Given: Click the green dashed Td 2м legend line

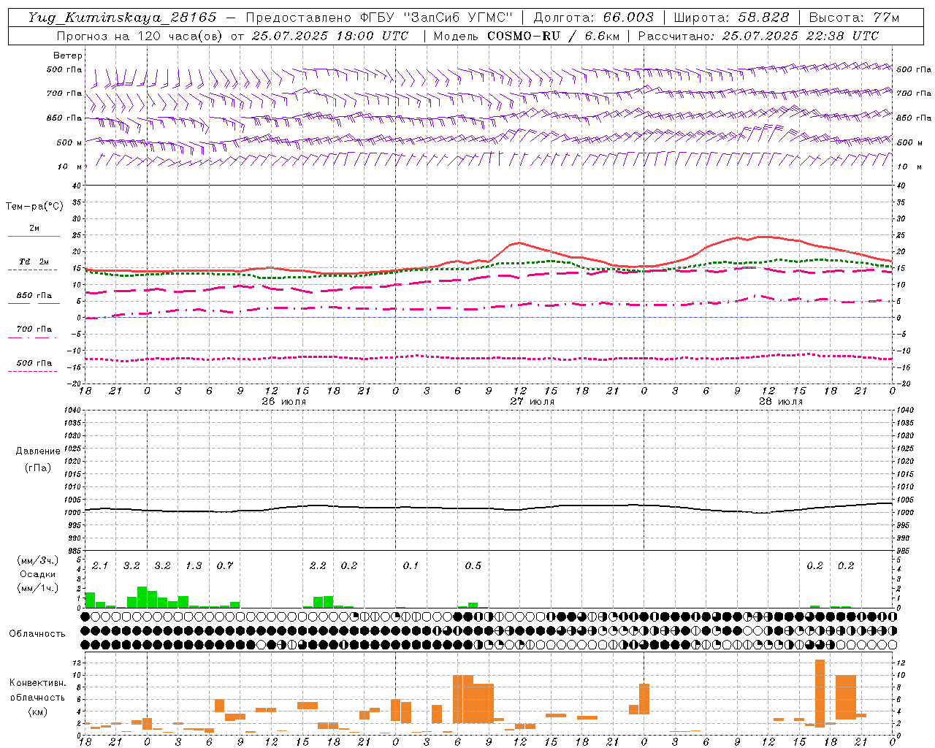Looking at the screenshot, I should pos(34,270).
